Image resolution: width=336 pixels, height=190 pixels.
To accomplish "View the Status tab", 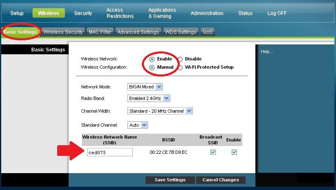I will click(246, 13).
